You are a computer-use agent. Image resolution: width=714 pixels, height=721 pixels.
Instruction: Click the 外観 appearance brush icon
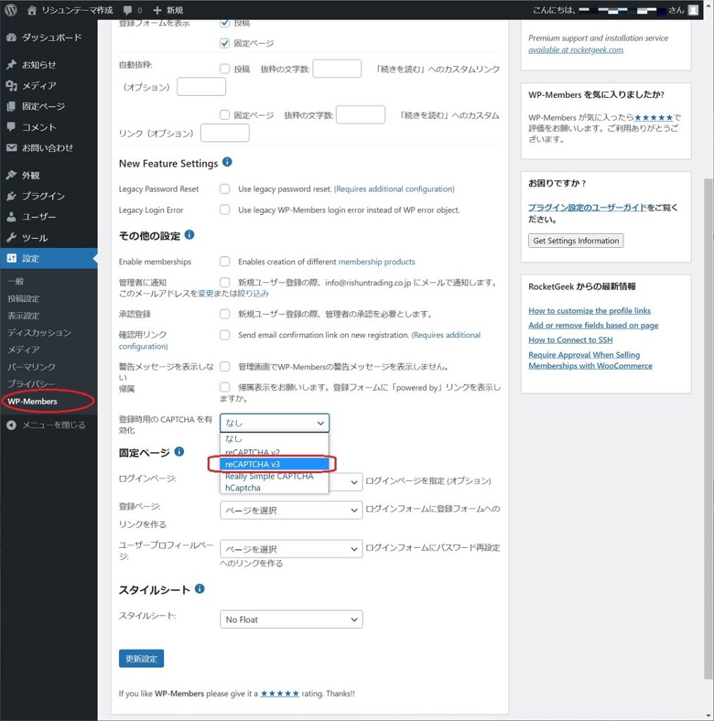tap(11, 175)
